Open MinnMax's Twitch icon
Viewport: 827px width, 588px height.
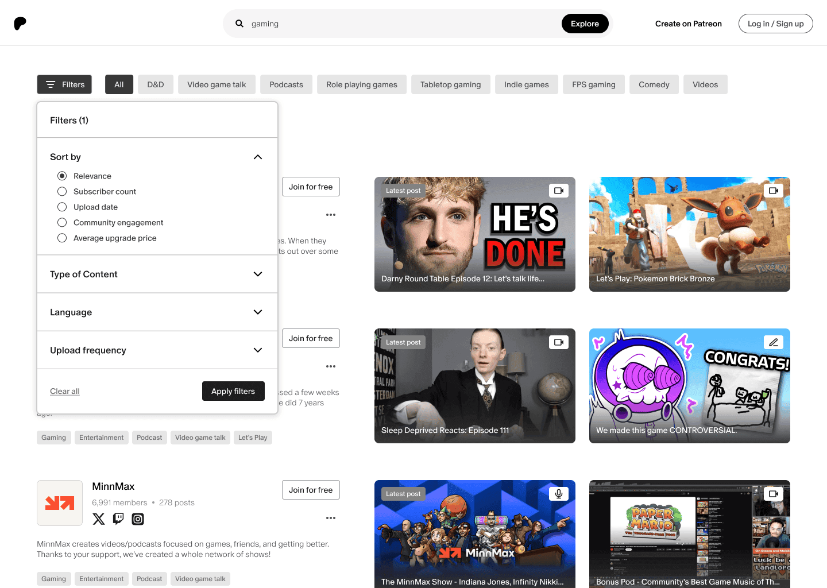coord(118,519)
